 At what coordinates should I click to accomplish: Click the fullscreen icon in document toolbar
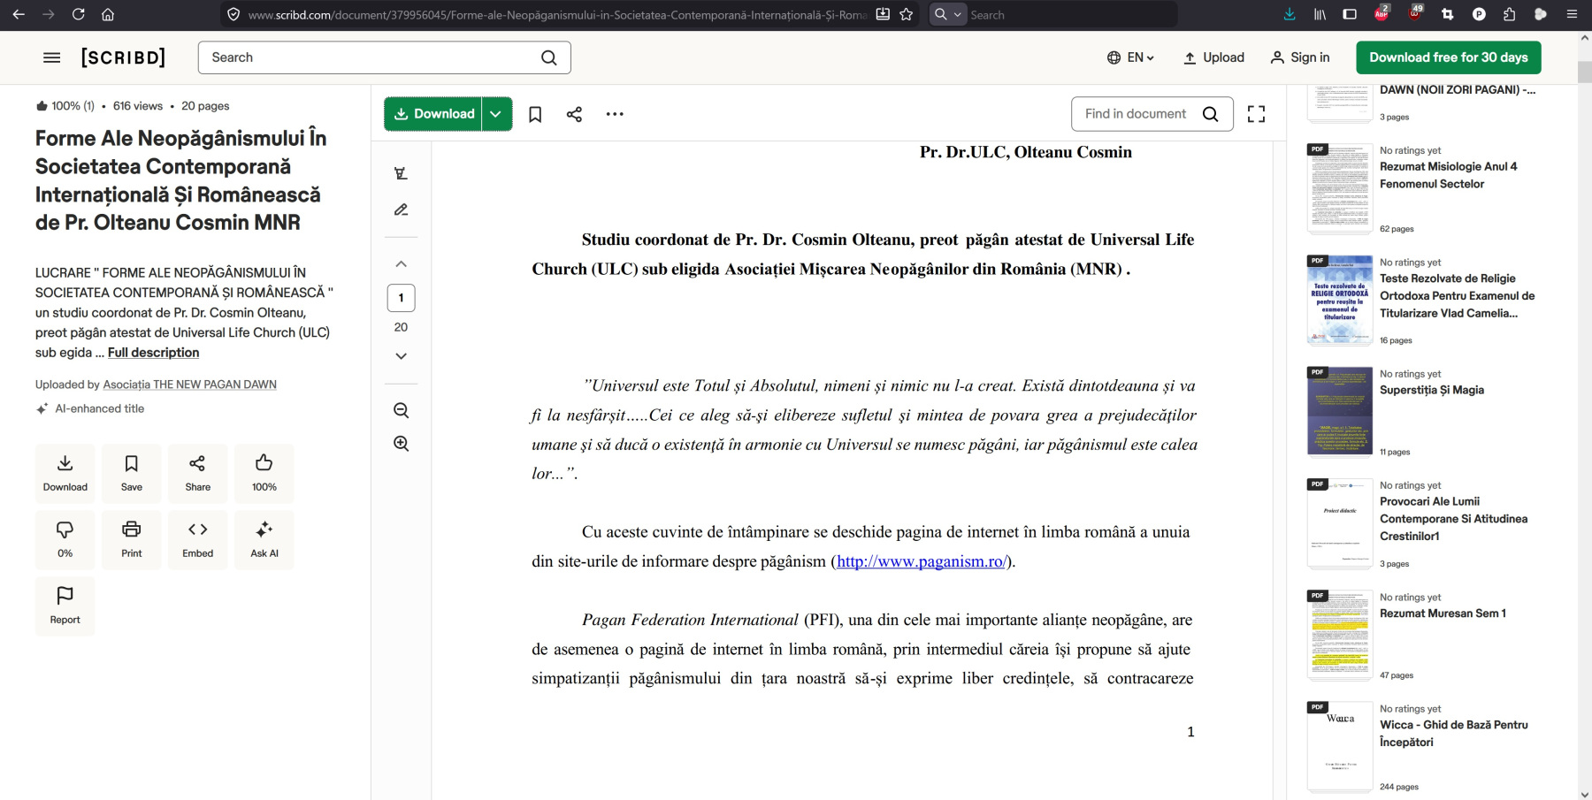1256,114
